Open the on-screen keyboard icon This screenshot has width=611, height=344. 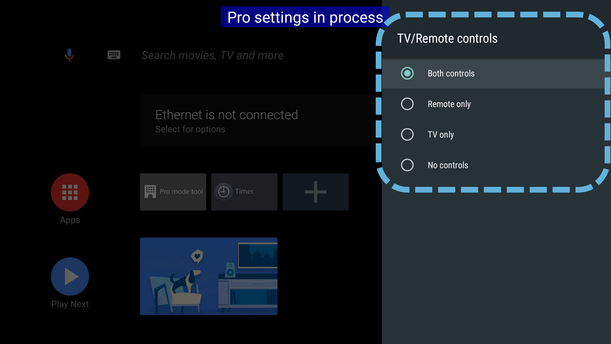point(114,55)
